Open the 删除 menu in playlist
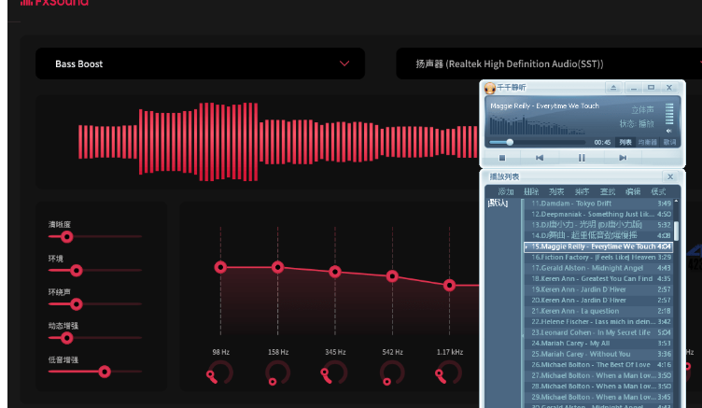The width and height of the screenshot is (702, 408). pos(531,191)
